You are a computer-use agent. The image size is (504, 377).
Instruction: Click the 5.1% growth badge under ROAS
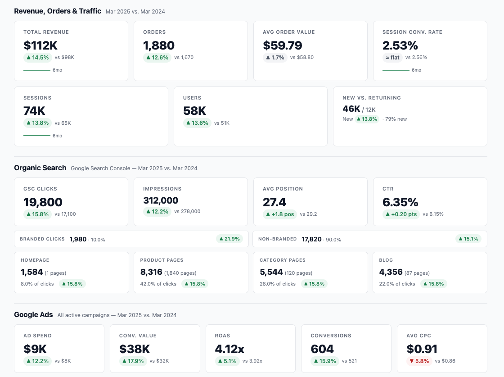click(x=227, y=361)
